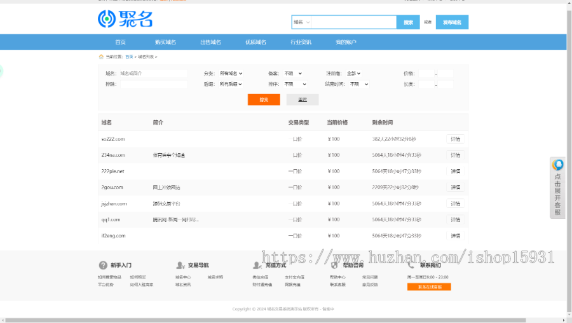Click domain if2eng.com in list
The width and height of the screenshot is (572, 323).
114,236
